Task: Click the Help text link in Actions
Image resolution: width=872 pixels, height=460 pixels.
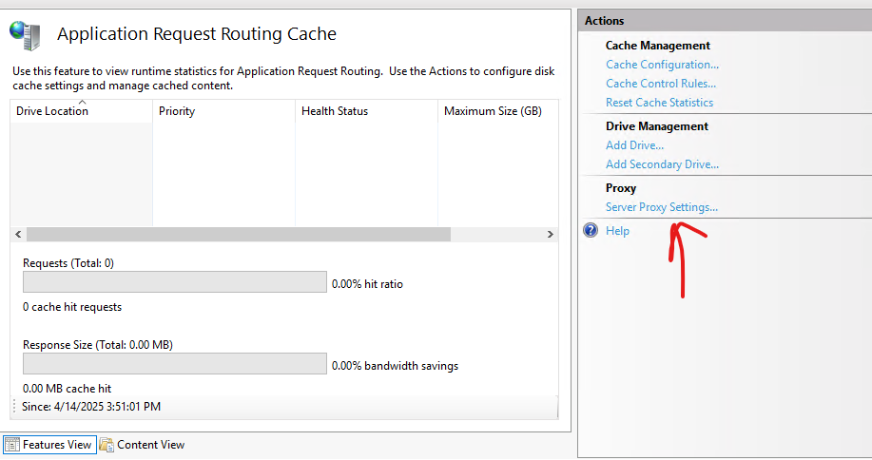Action: [x=617, y=231]
